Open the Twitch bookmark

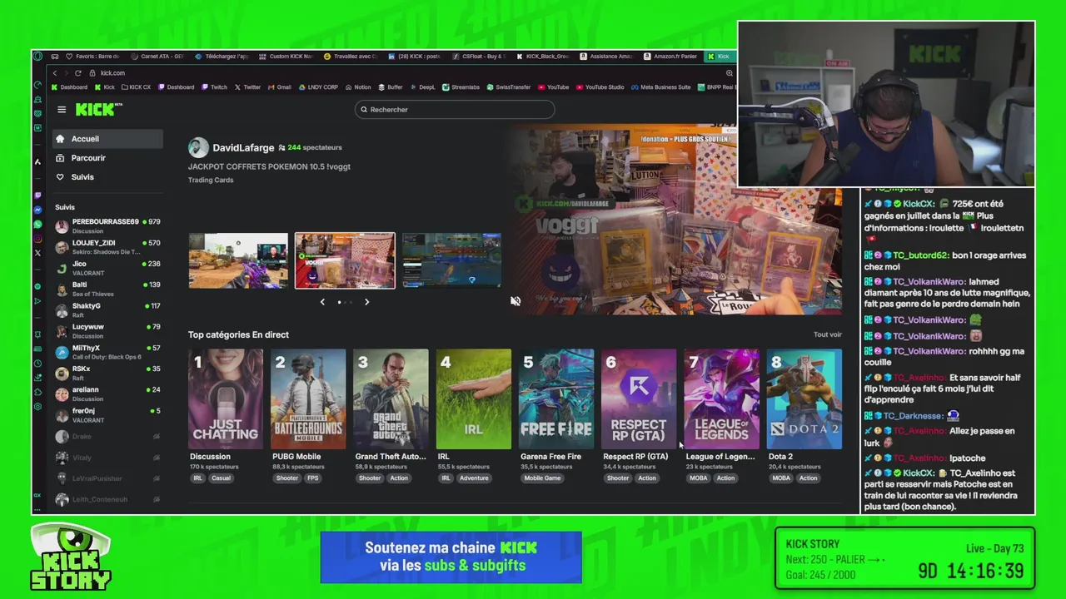point(214,87)
